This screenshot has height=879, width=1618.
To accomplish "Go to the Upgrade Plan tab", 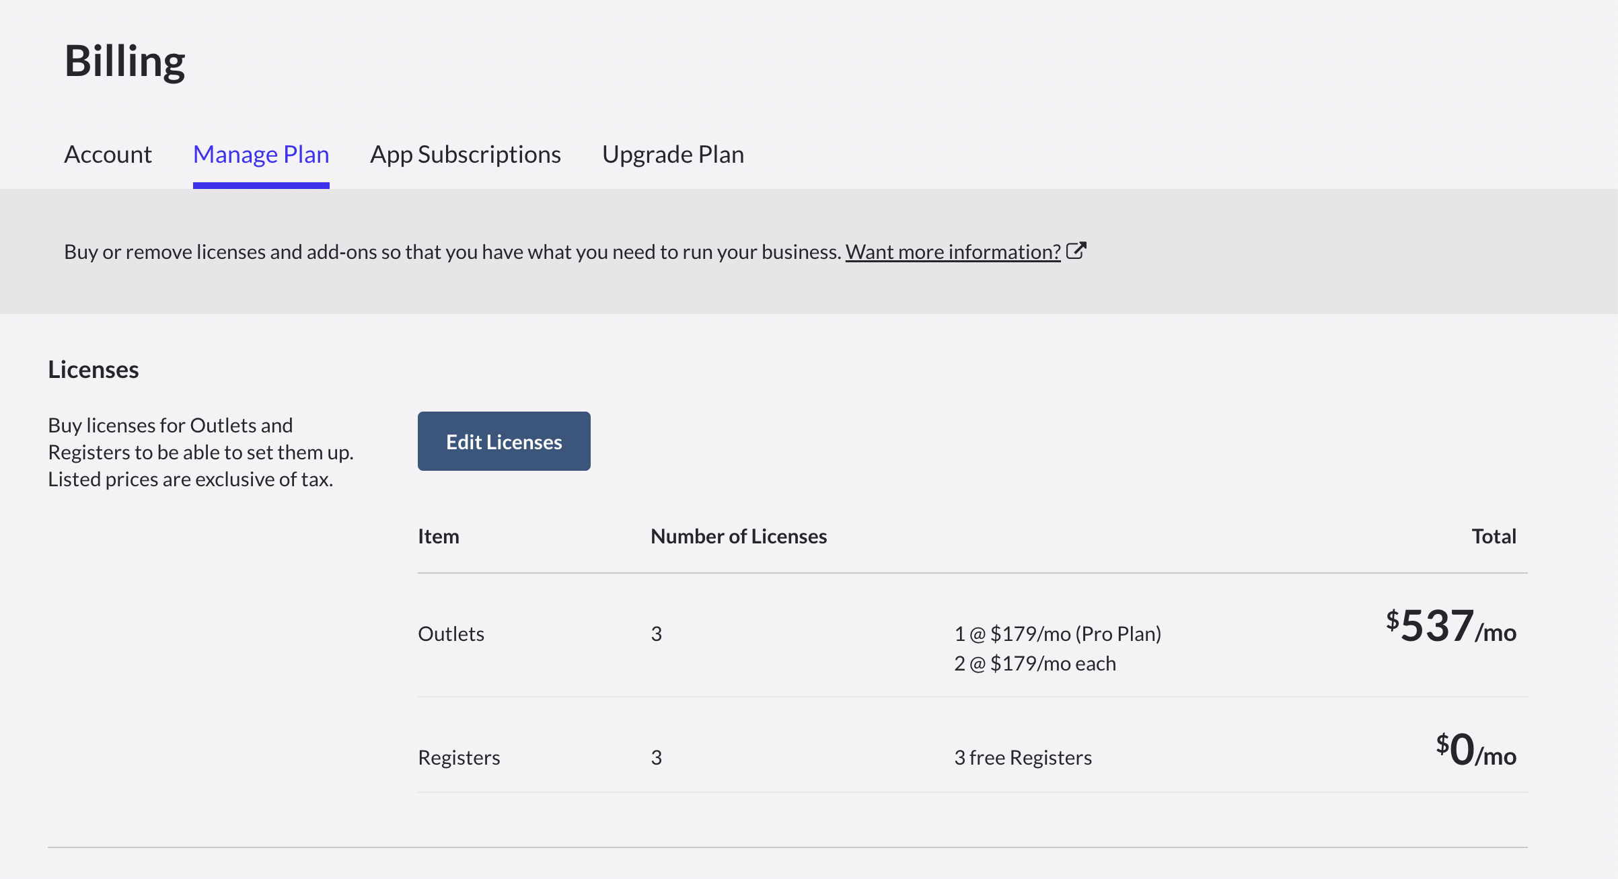I will [673, 155].
